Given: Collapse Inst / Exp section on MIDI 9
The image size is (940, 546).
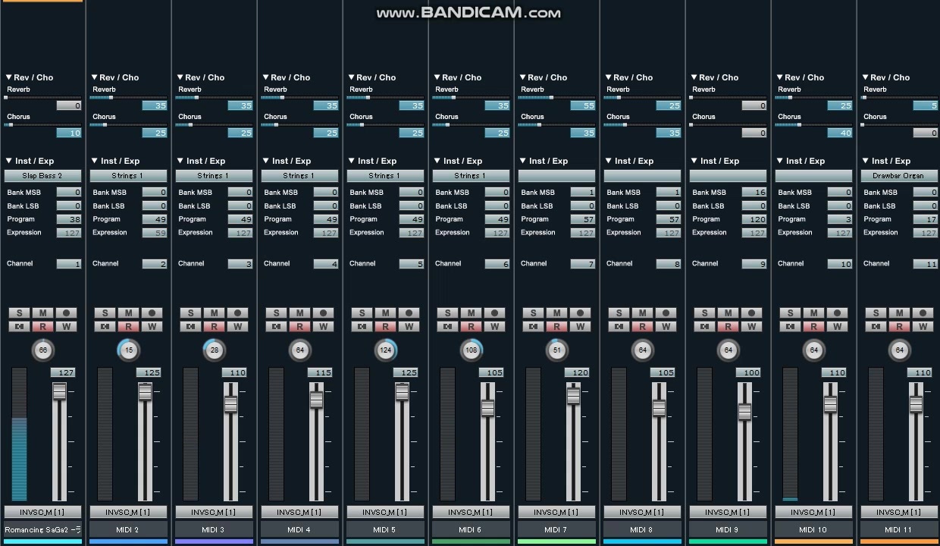Looking at the screenshot, I should tap(694, 161).
